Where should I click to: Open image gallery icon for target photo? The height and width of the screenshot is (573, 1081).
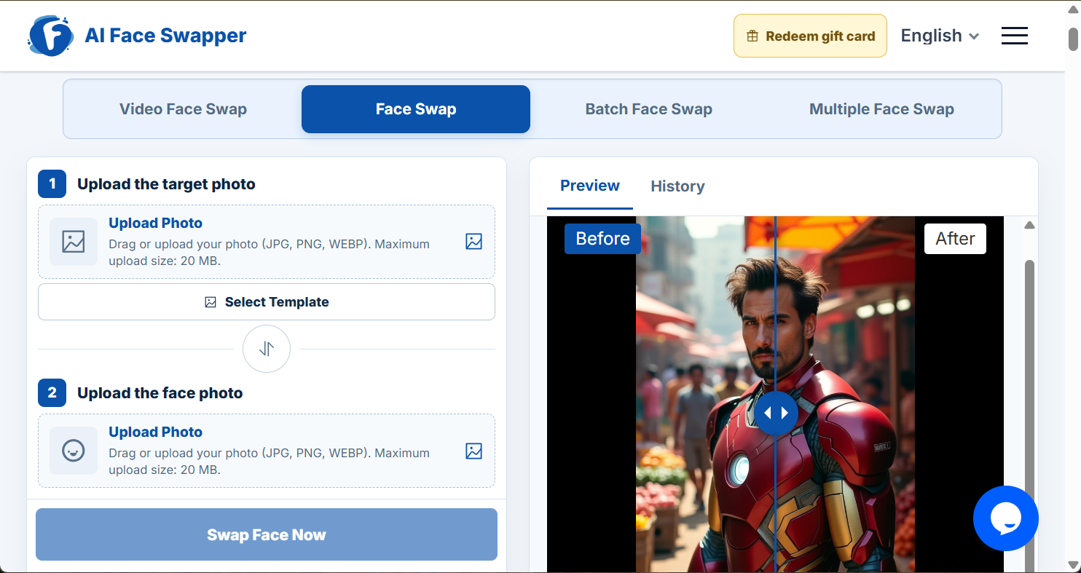[x=473, y=242]
